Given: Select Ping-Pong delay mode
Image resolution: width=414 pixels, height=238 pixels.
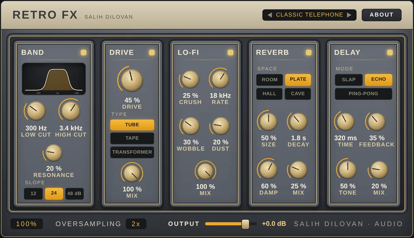Looking at the screenshot, I should [363, 94].
